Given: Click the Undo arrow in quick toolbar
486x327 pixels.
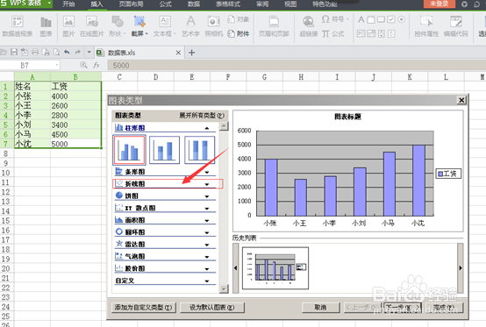Looking at the screenshot, I should click(67, 52).
